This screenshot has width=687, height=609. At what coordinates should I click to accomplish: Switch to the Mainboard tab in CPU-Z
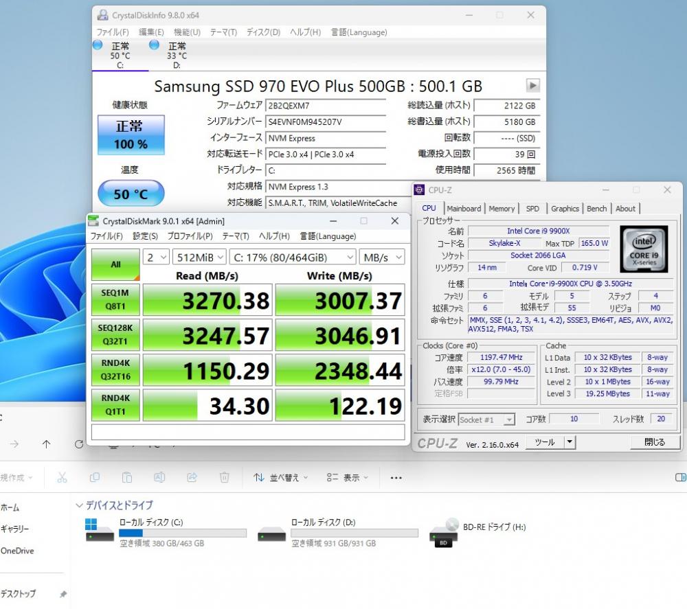[x=464, y=209]
